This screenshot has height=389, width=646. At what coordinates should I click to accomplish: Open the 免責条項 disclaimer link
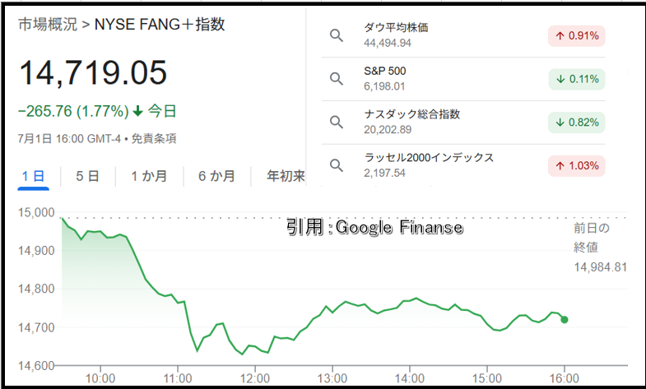pyautogui.click(x=154, y=139)
